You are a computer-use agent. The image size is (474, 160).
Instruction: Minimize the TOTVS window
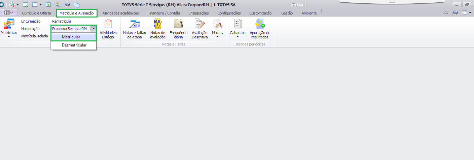tap(457, 4)
